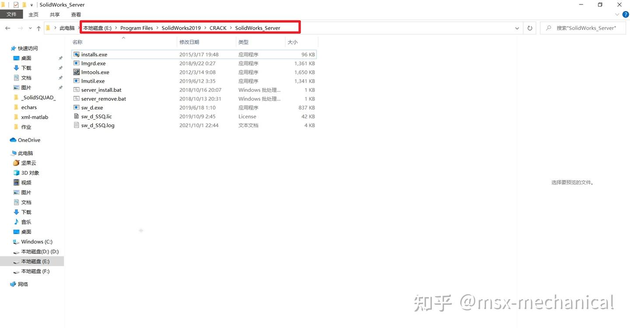630x328 pixels.
Task: Open the OneDrive cloud item
Action: click(x=29, y=140)
